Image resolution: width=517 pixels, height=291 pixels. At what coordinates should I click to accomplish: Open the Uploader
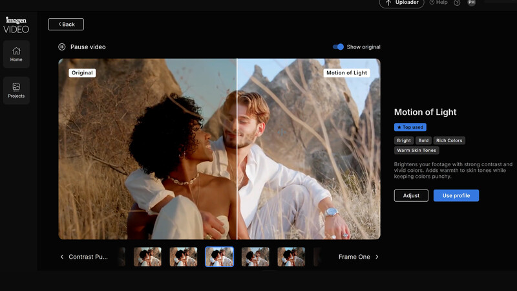[401, 3]
